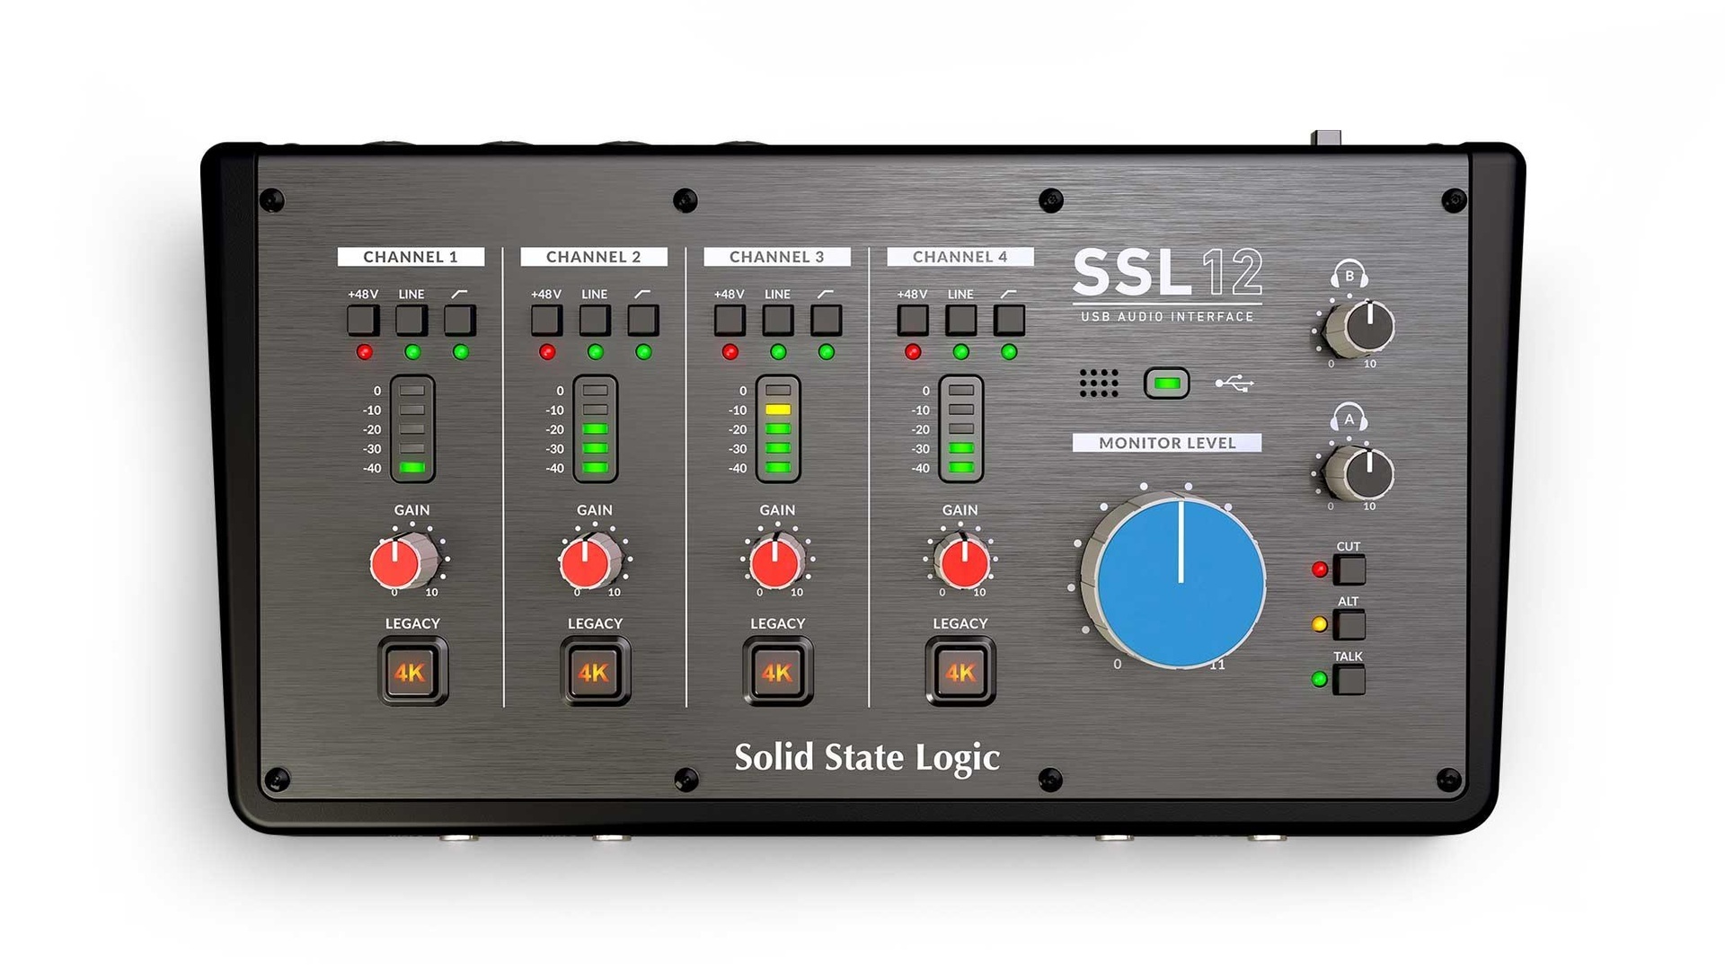The width and height of the screenshot is (1725, 970).
Task: Click Channel 2 green LINE LED
Action: coord(596,352)
